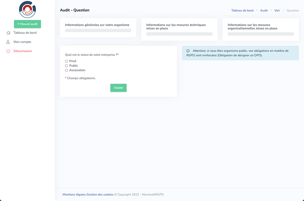Click the red power icon for Déconnexion

[8, 51]
